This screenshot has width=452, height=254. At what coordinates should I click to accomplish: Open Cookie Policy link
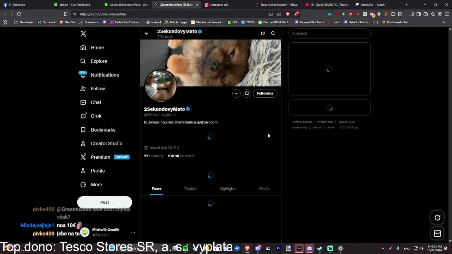(347, 122)
